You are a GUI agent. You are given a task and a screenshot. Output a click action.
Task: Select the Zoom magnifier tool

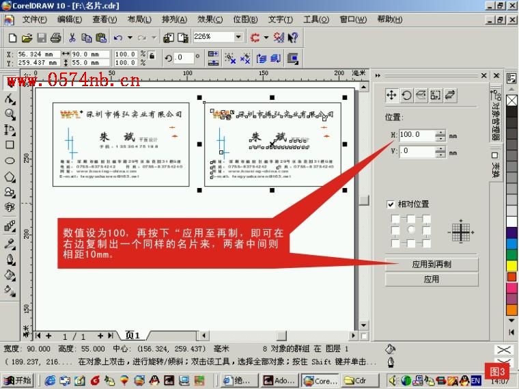click(x=10, y=114)
